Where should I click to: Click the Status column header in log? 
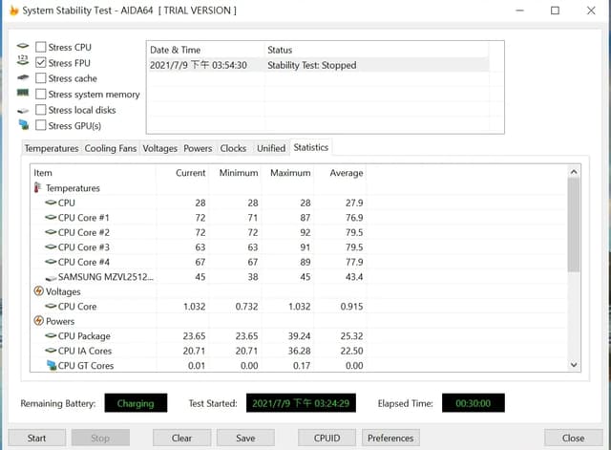pyautogui.click(x=376, y=50)
